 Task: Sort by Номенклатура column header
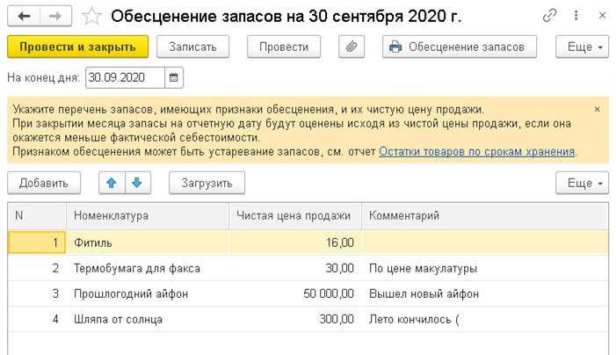tap(148, 215)
